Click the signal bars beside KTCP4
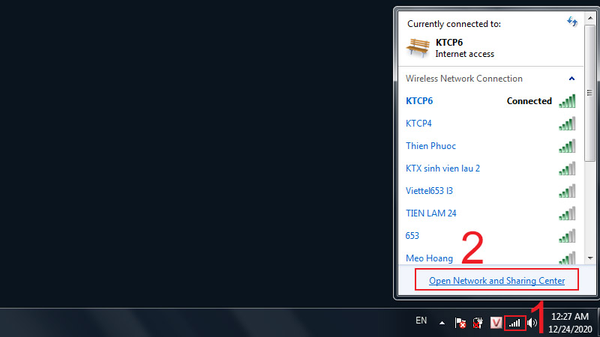The height and width of the screenshot is (337, 600). (x=567, y=124)
